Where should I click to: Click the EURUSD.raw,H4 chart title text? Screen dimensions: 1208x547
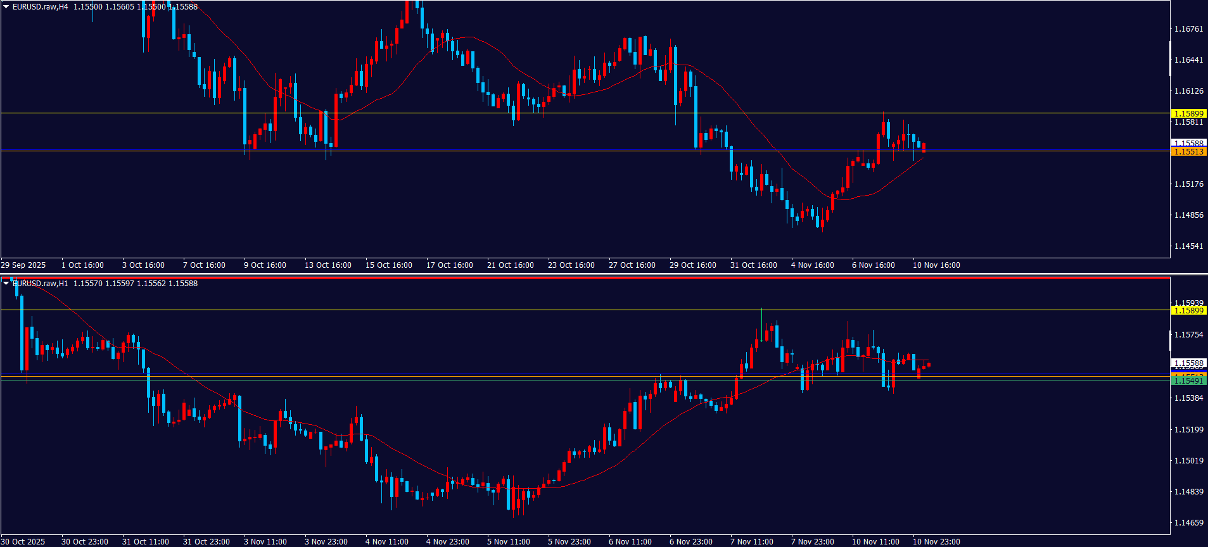pyautogui.click(x=41, y=7)
